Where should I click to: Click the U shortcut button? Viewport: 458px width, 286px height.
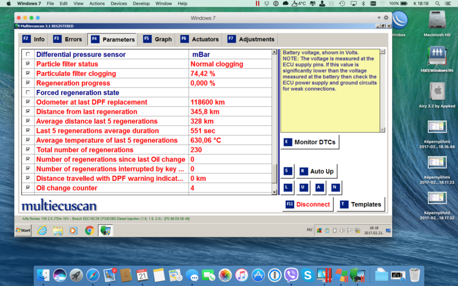[x=303, y=187]
